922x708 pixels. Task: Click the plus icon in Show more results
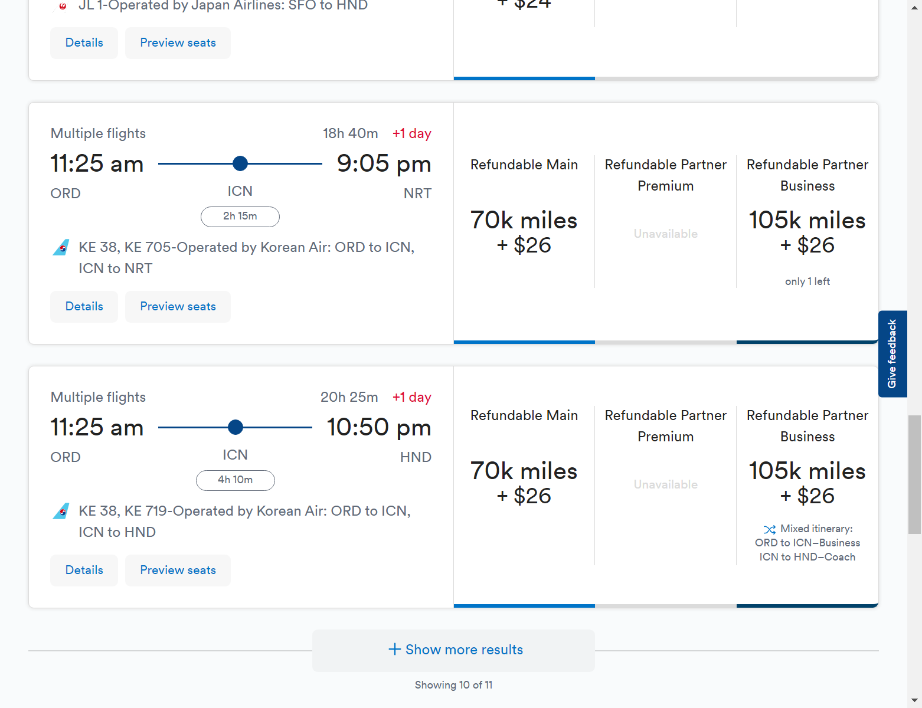[394, 650]
